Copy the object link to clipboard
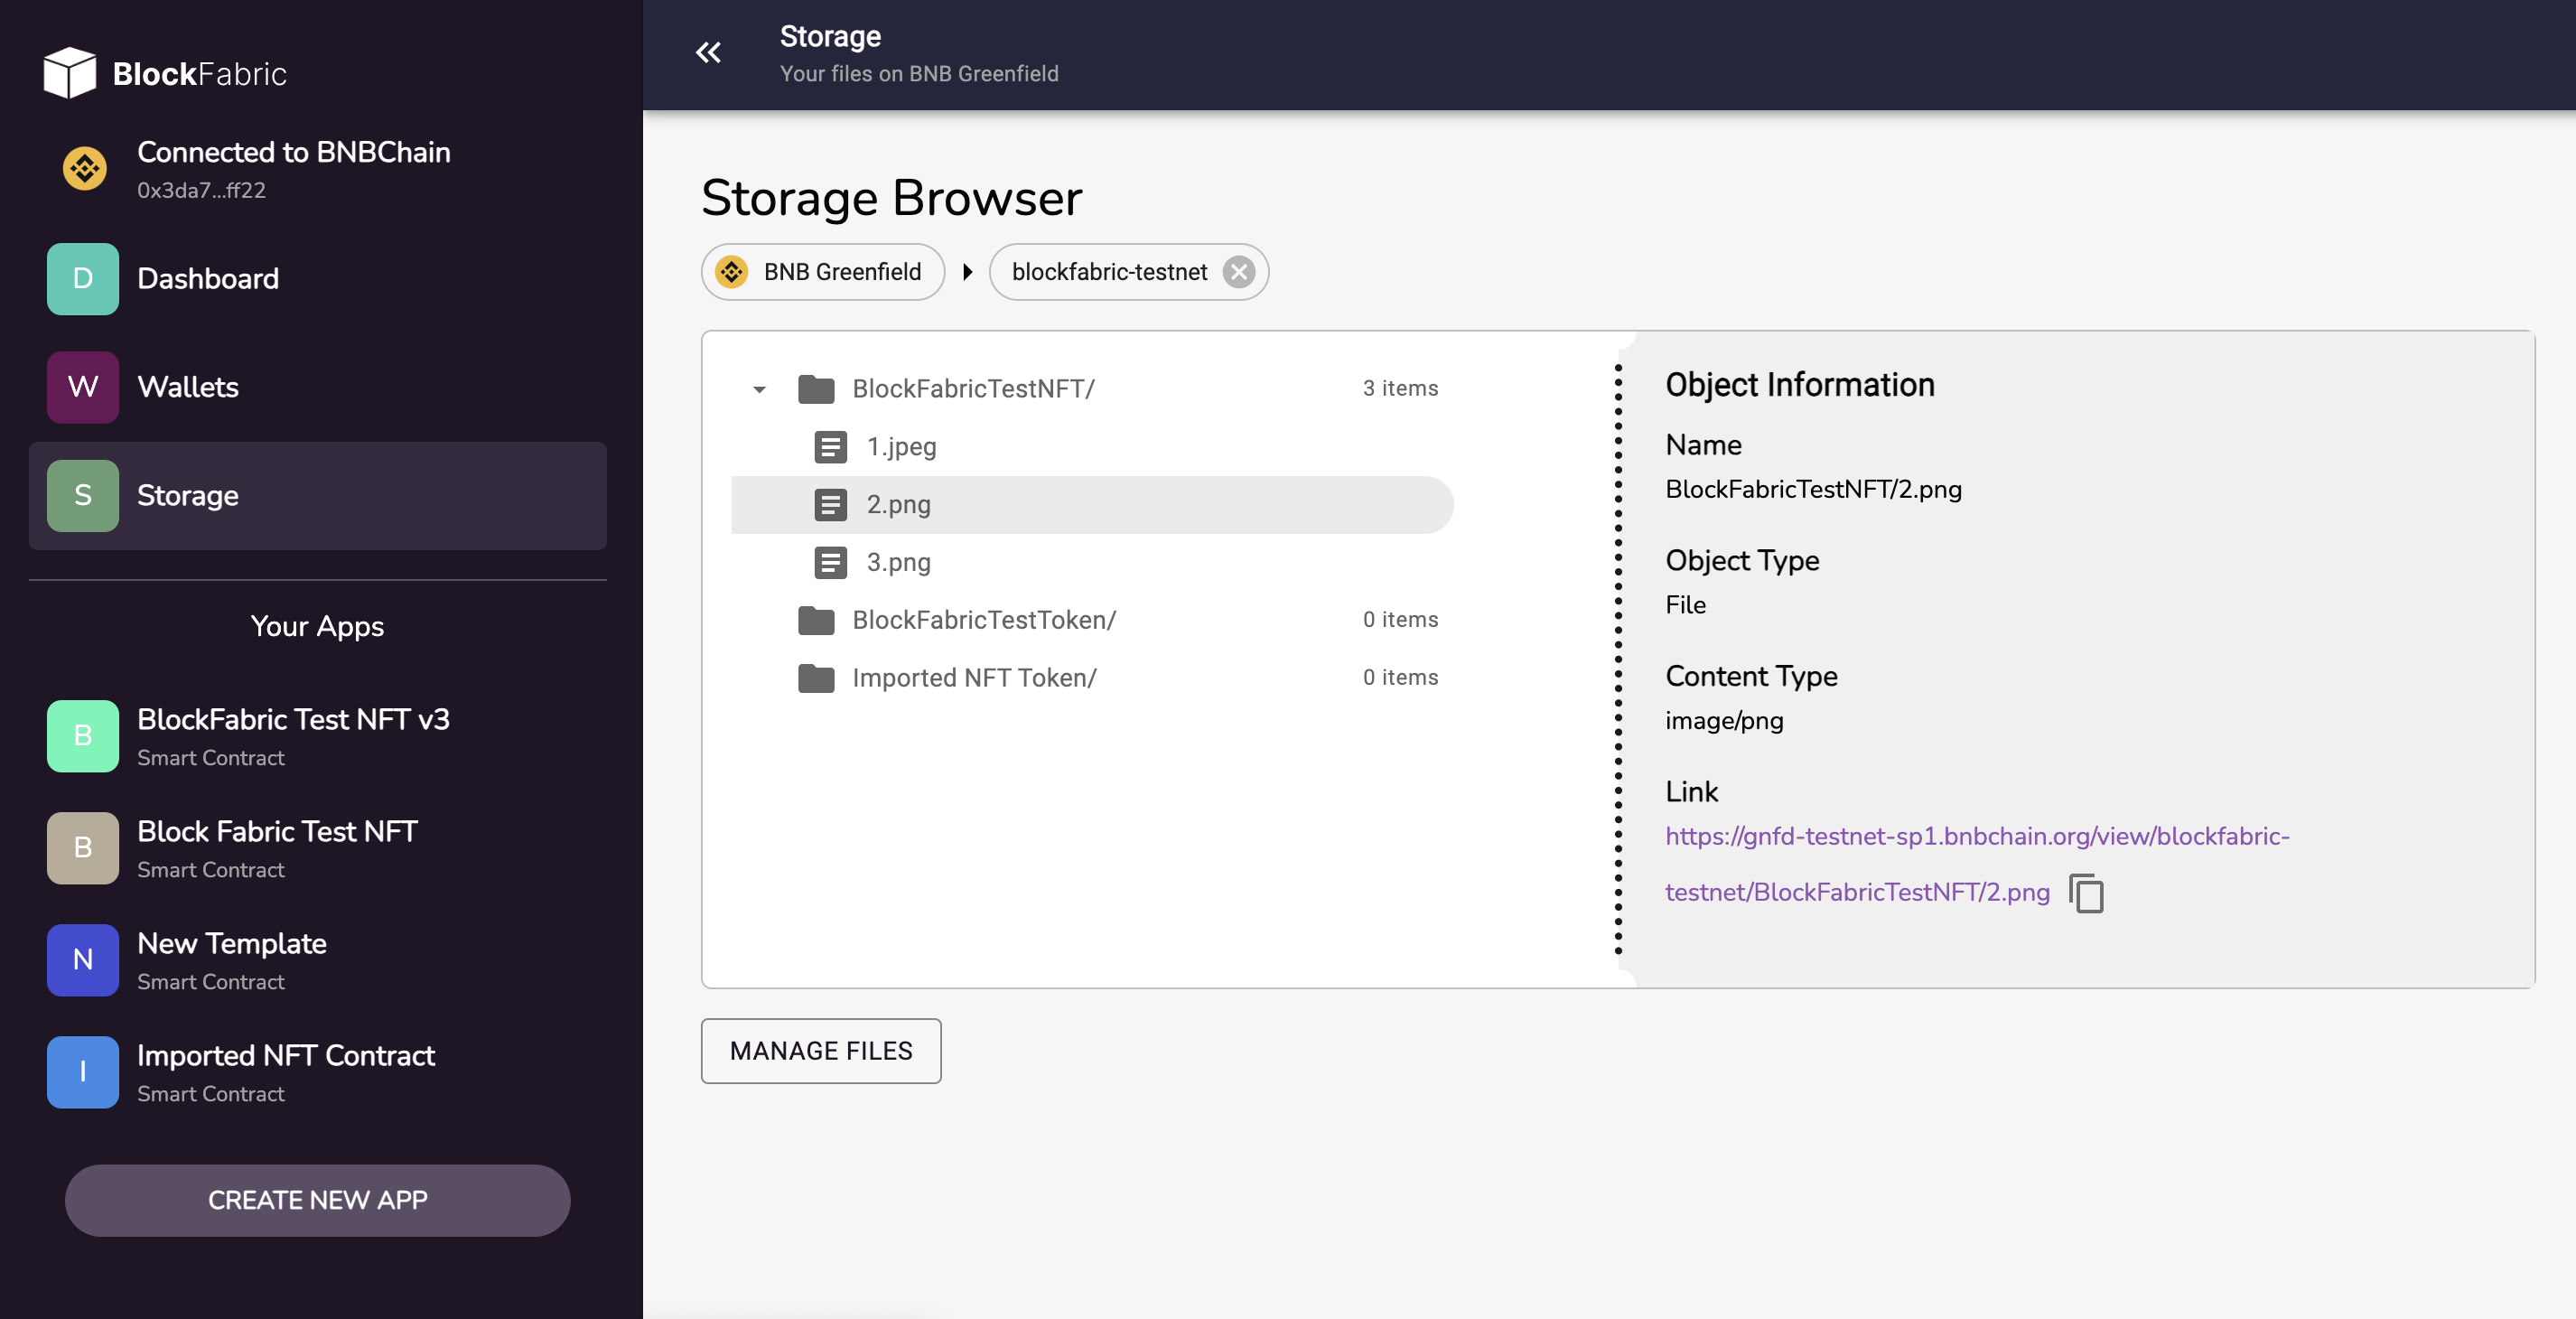 [x=2086, y=893]
